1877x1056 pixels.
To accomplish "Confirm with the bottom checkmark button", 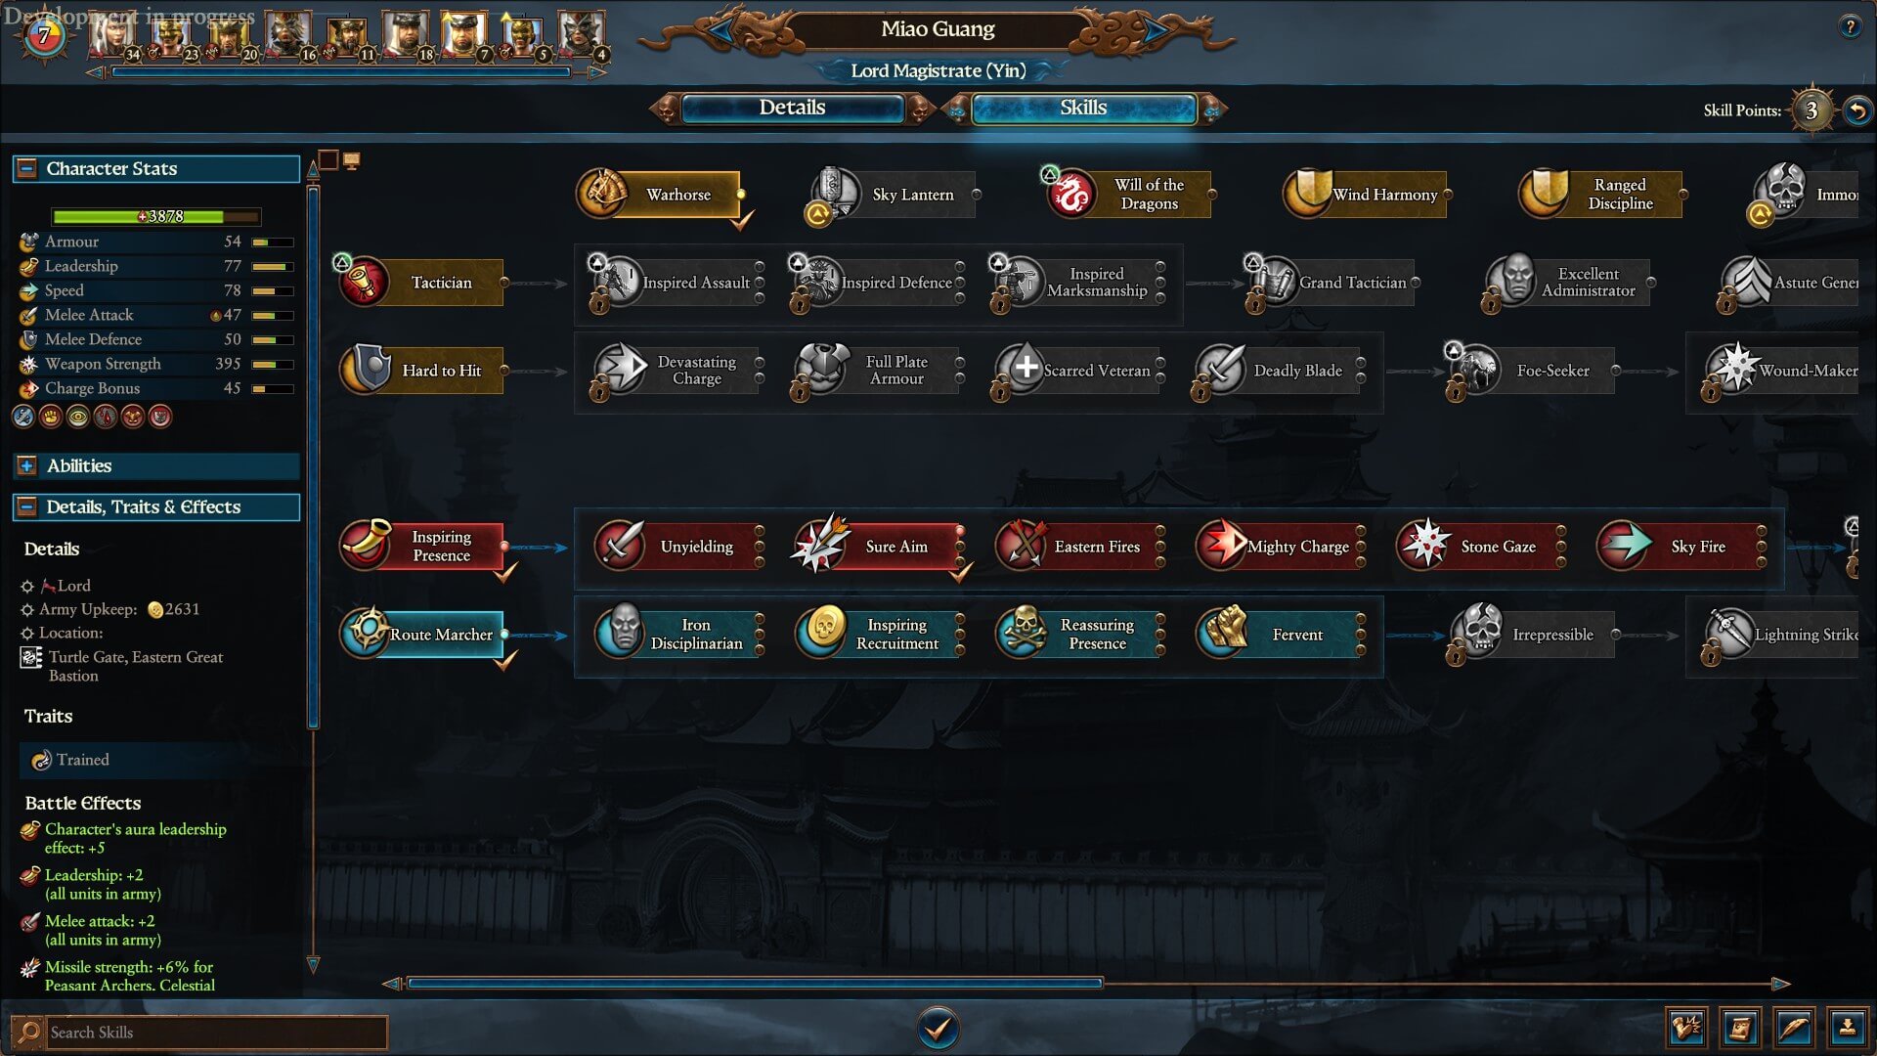I will [938, 1029].
